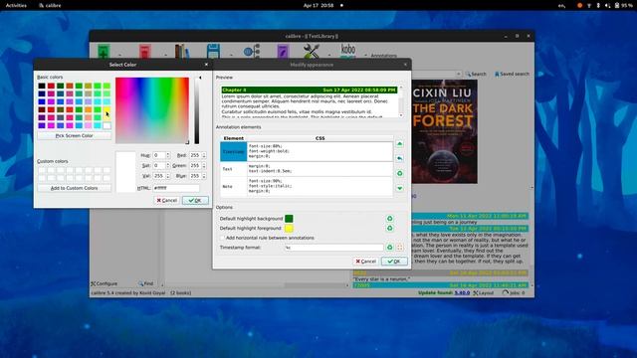The width and height of the screenshot is (637, 358).
Task: Click Cancel in Select Color dialog
Action: point(167,201)
